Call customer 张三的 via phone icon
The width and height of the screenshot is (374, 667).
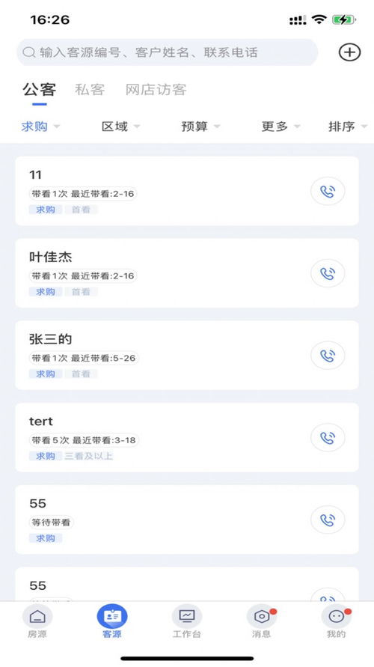pyautogui.click(x=328, y=355)
